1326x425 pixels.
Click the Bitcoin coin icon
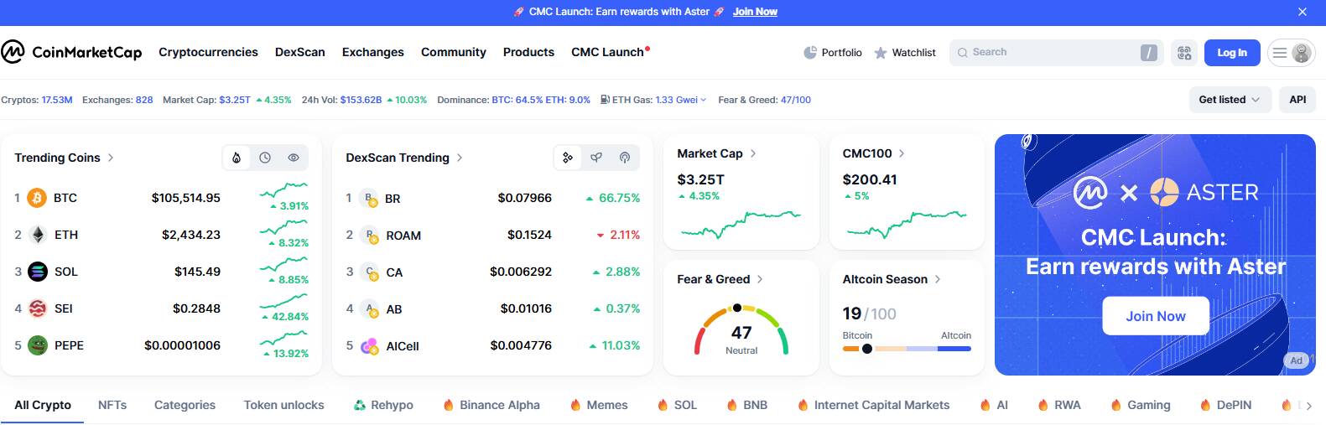click(37, 198)
